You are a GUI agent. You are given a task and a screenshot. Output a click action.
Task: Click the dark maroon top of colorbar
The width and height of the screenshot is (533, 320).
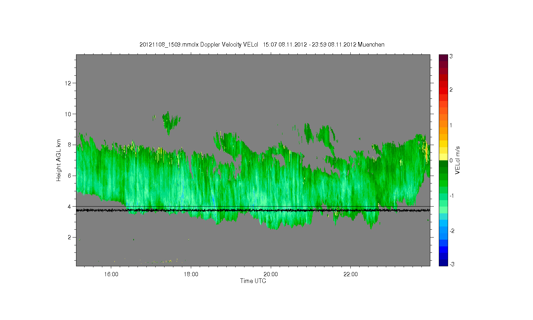tap(443, 58)
